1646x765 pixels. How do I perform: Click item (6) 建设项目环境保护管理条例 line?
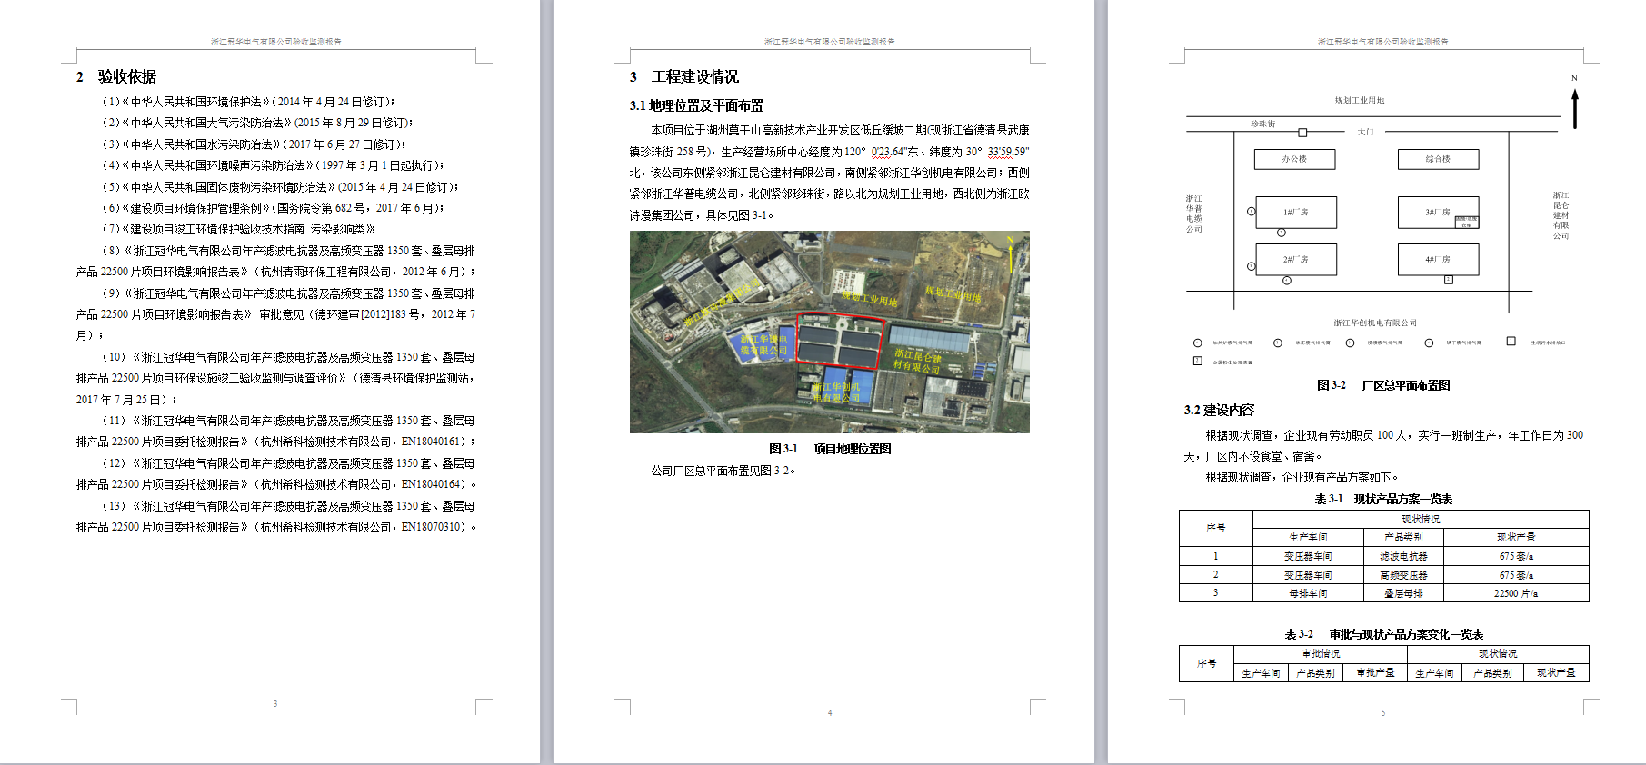pos(273,208)
